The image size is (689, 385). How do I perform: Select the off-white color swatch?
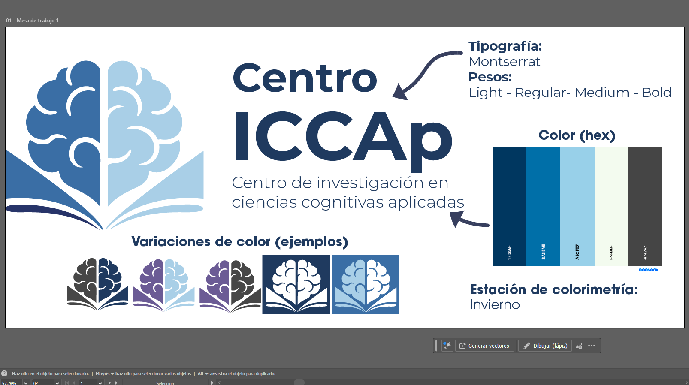tap(611, 207)
